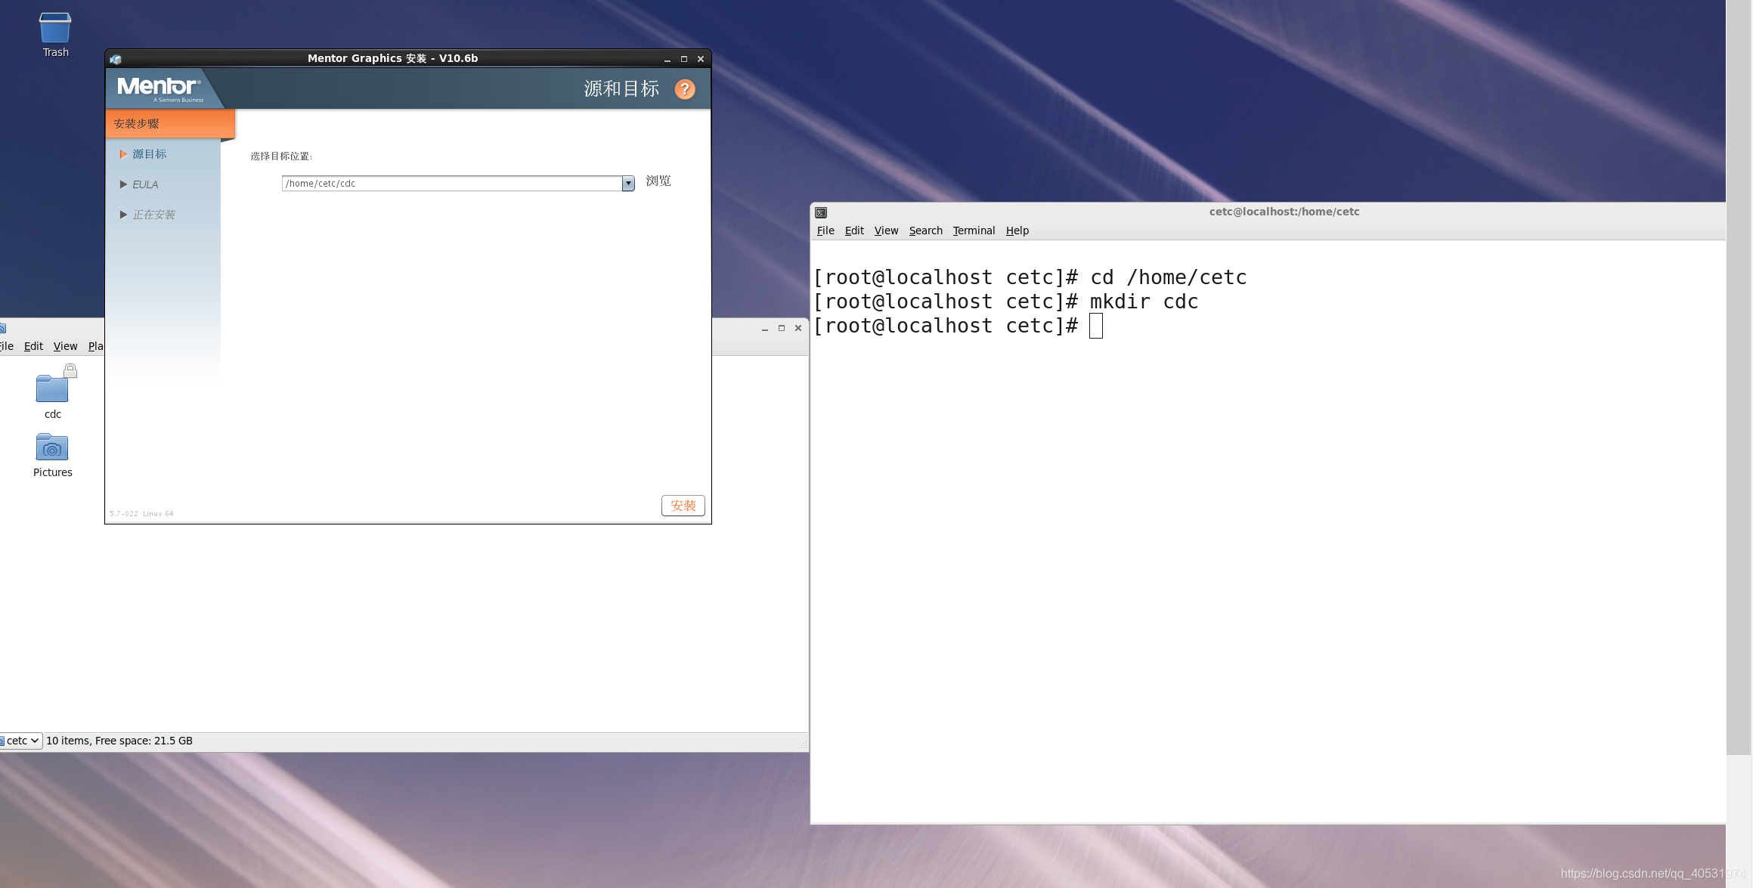
Task: Click the 'mkdir cdc' terminal line
Action: pyautogui.click(x=1006, y=302)
